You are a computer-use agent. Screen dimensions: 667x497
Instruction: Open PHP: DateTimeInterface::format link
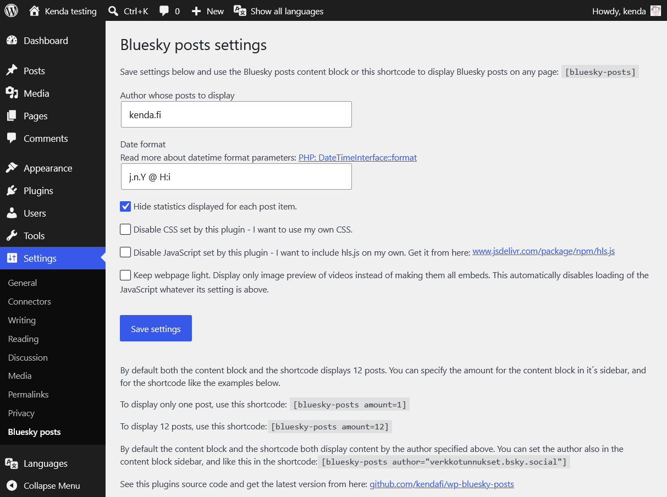coord(357,157)
